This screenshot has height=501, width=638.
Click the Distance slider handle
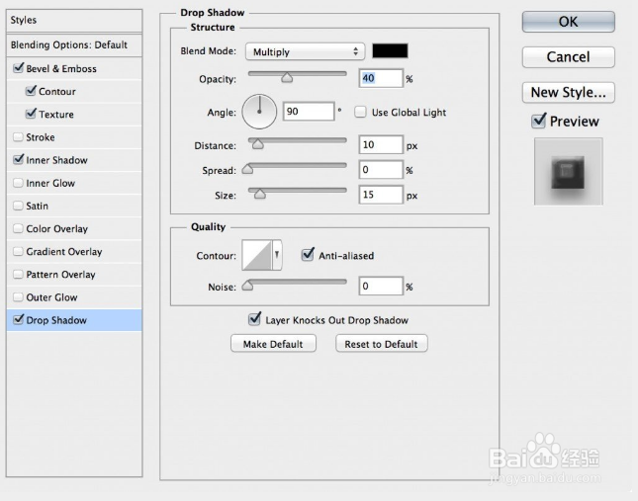pyautogui.click(x=257, y=144)
